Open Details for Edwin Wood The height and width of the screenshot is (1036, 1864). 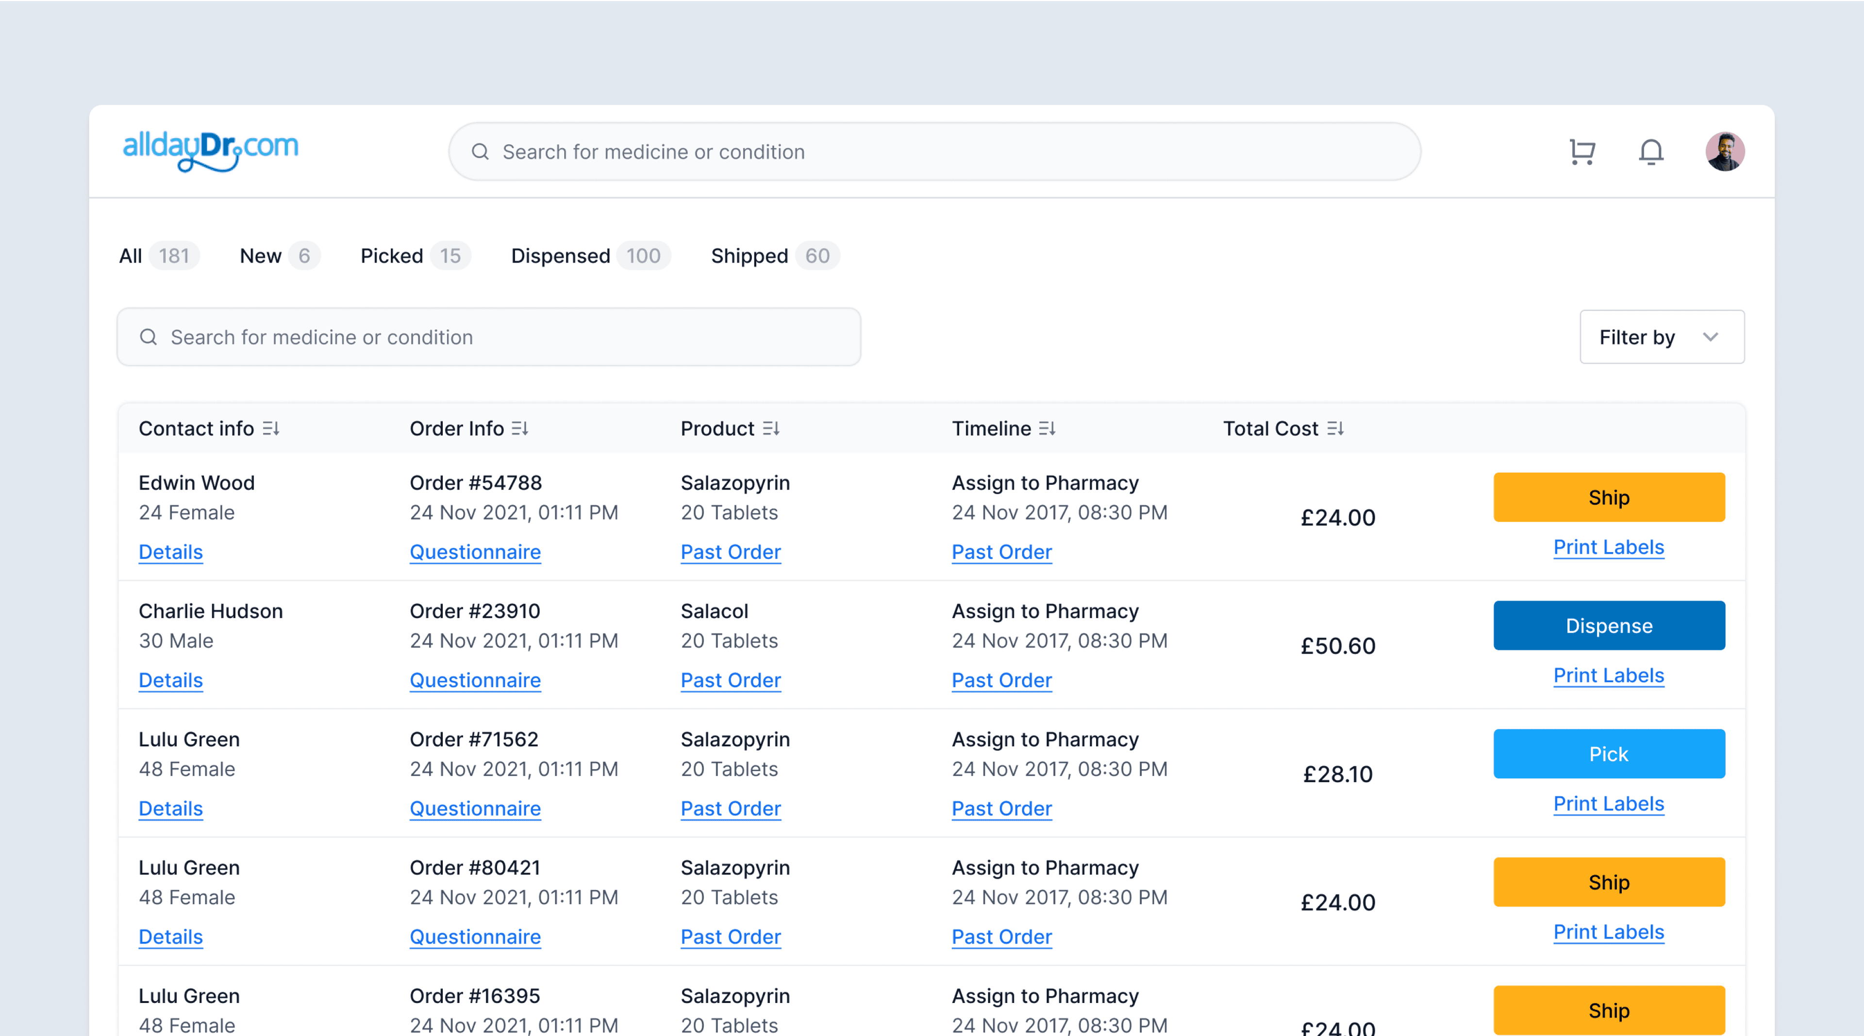pyautogui.click(x=171, y=552)
